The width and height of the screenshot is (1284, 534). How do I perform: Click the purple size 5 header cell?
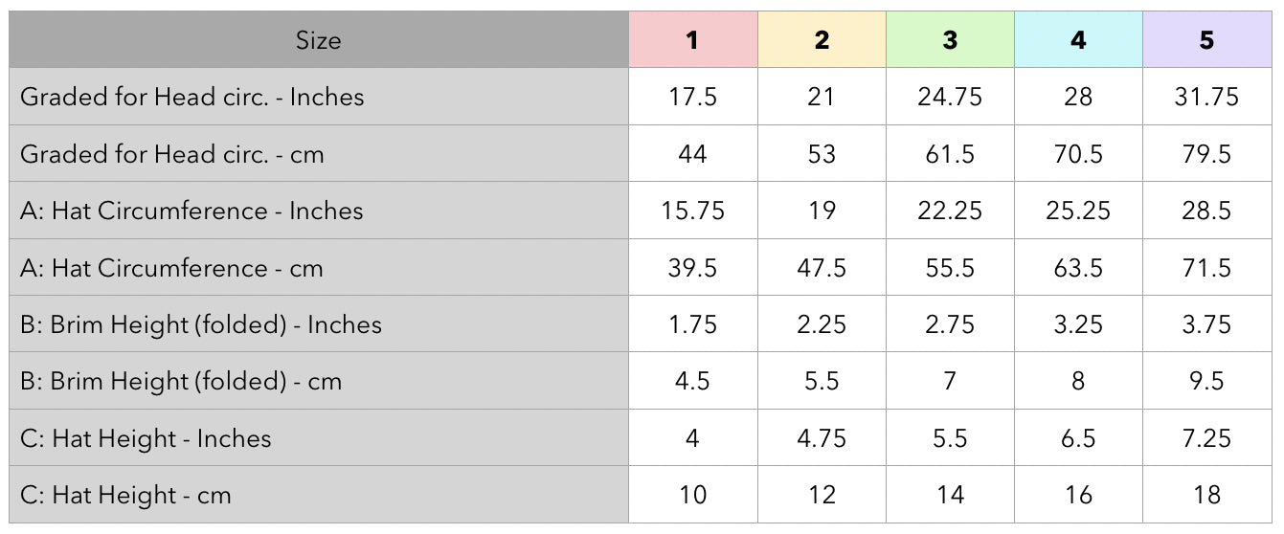tap(1206, 40)
